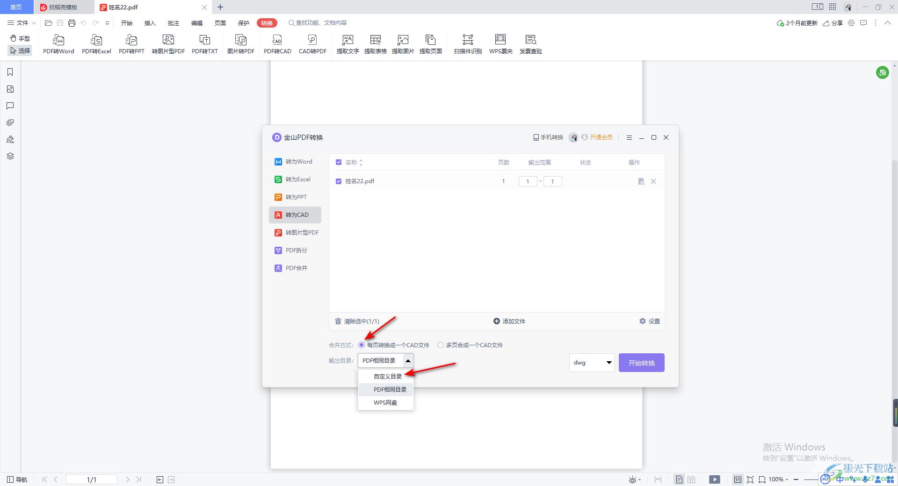This screenshot has width=898, height=486.
Task: Switch to the 插入 ribbon tab
Action: [x=150, y=23]
